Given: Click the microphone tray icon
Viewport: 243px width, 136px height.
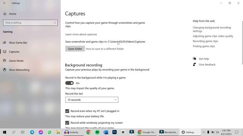Looking at the screenshot, I should tap(208, 132).
